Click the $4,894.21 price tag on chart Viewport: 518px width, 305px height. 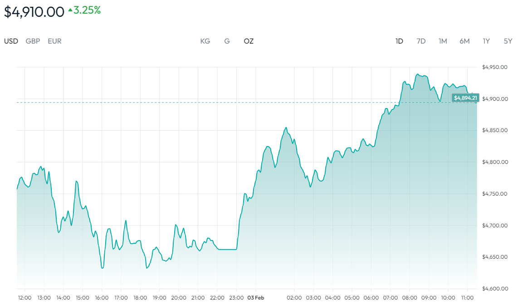click(x=465, y=98)
